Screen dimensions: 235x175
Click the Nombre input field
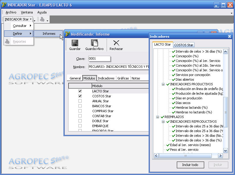(x=119, y=67)
